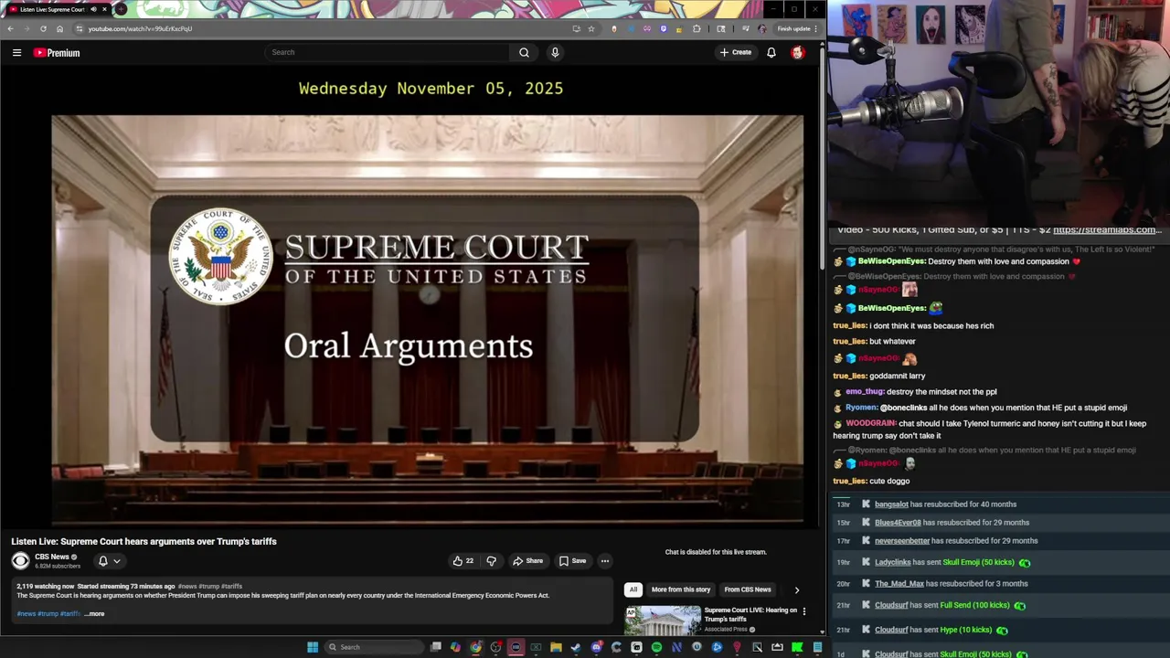Open options for the Supreme Court LIVE video

pos(804,610)
